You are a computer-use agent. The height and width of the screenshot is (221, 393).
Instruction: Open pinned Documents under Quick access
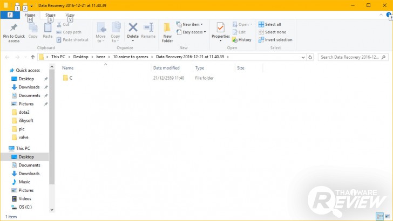[26, 95]
